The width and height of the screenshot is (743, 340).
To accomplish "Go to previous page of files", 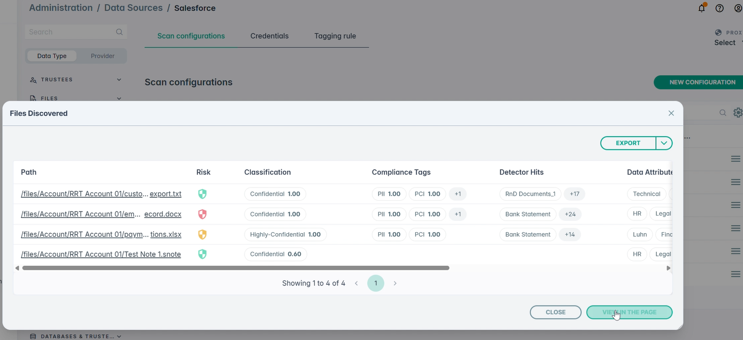I will [356, 283].
